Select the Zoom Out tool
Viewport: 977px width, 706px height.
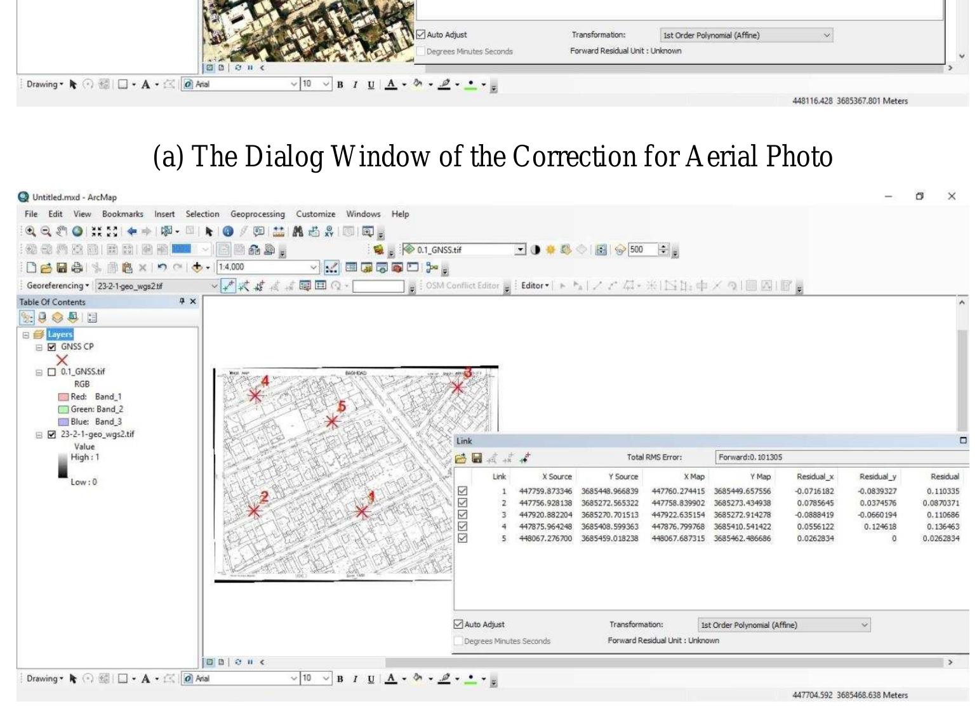[46, 232]
